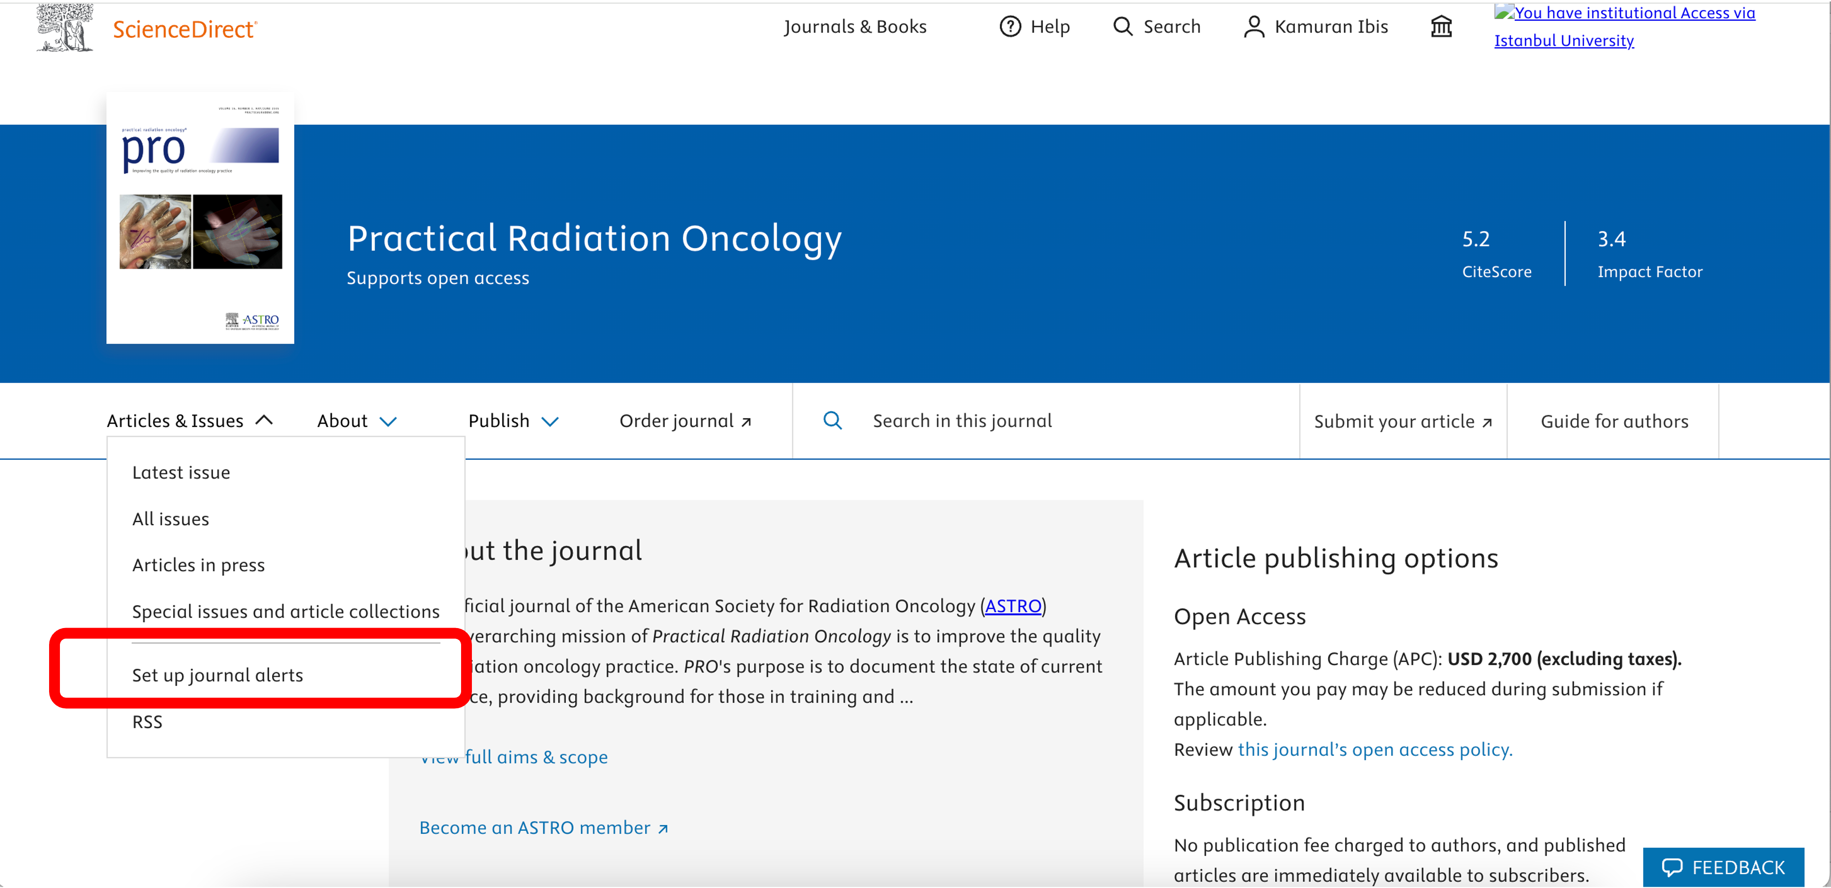Click the About down chevron
The image size is (1831, 888).
tap(387, 421)
